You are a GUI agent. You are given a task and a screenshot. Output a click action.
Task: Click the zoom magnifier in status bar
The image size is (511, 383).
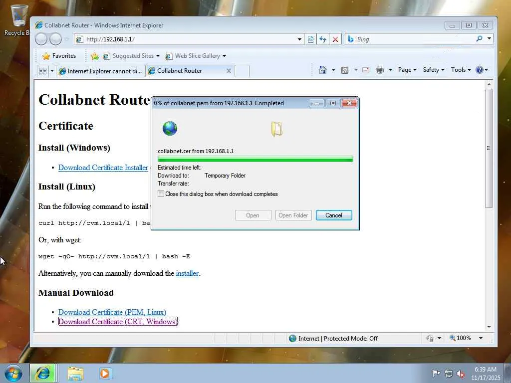(452, 338)
